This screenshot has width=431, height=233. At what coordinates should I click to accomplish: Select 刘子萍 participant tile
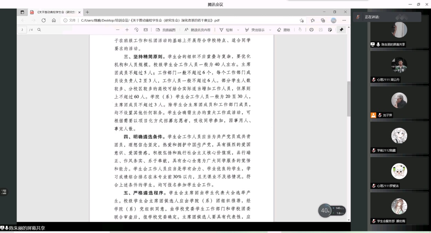click(x=399, y=102)
